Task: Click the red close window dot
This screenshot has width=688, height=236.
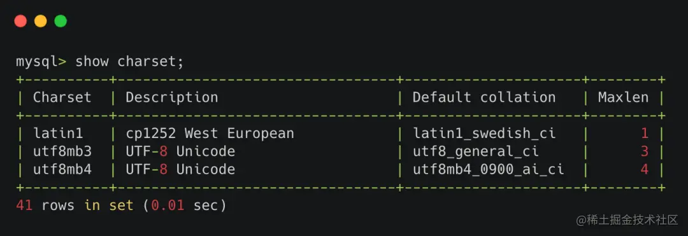Action: (x=20, y=21)
